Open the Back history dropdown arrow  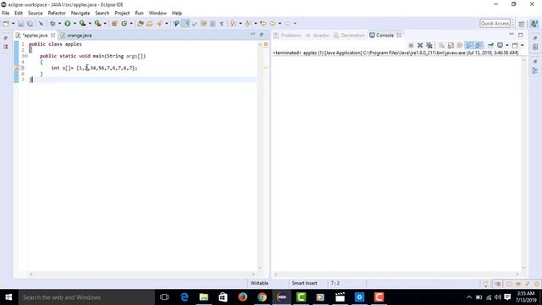click(279, 24)
